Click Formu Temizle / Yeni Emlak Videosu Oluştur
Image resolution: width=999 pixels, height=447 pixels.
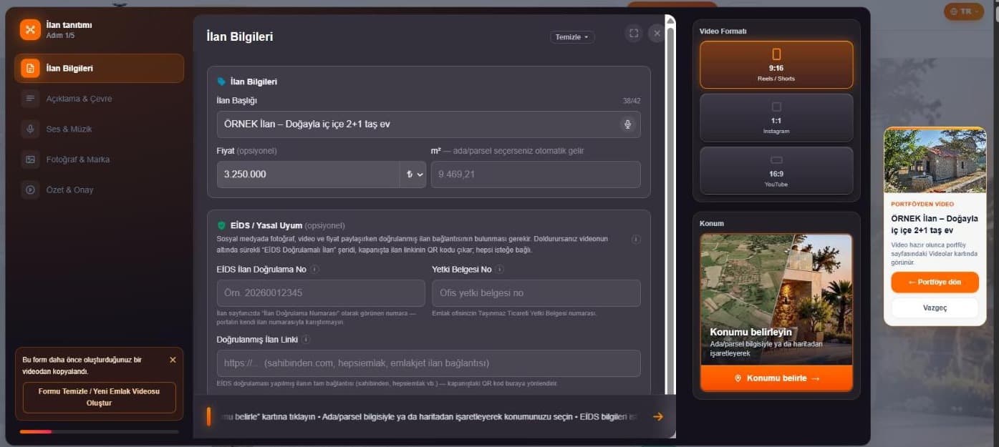tap(99, 397)
